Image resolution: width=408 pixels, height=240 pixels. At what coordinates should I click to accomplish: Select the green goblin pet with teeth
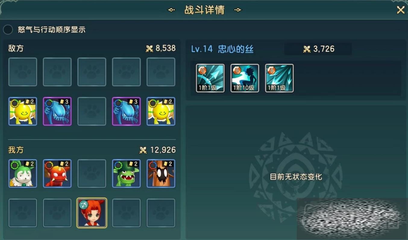tap(126, 174)
